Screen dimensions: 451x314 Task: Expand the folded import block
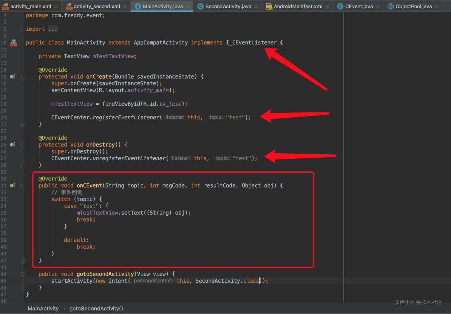(x=23, y=29)
